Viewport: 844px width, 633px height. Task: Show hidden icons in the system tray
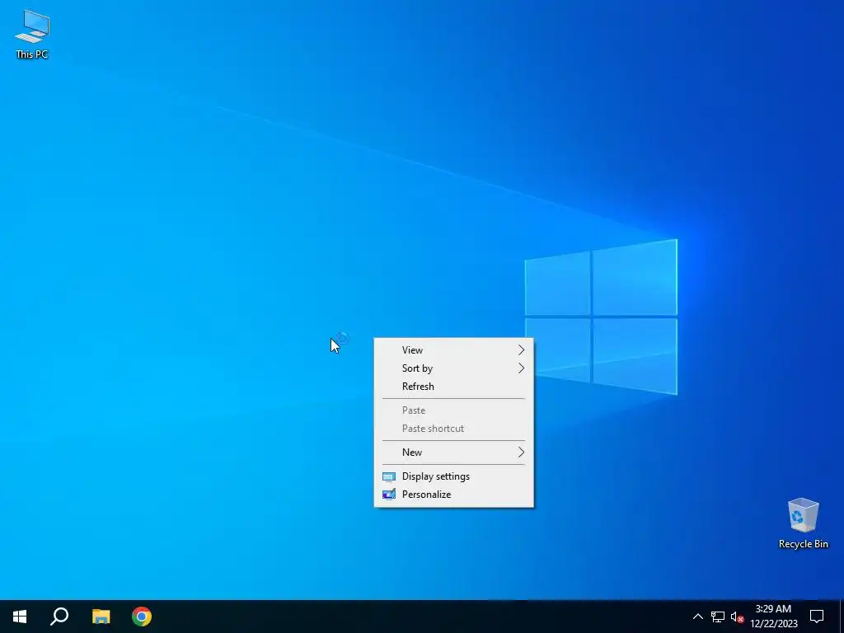tap(697, 617)
